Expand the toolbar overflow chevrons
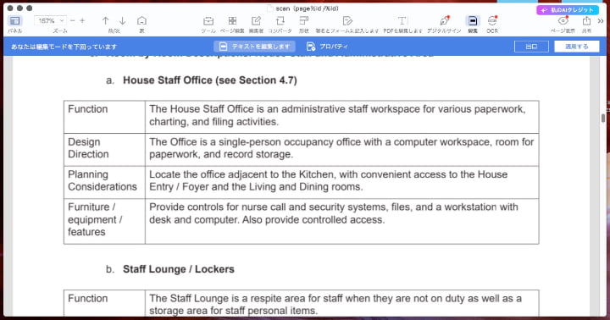The width and height of the screenshot is (610, 320). [601, 20]
